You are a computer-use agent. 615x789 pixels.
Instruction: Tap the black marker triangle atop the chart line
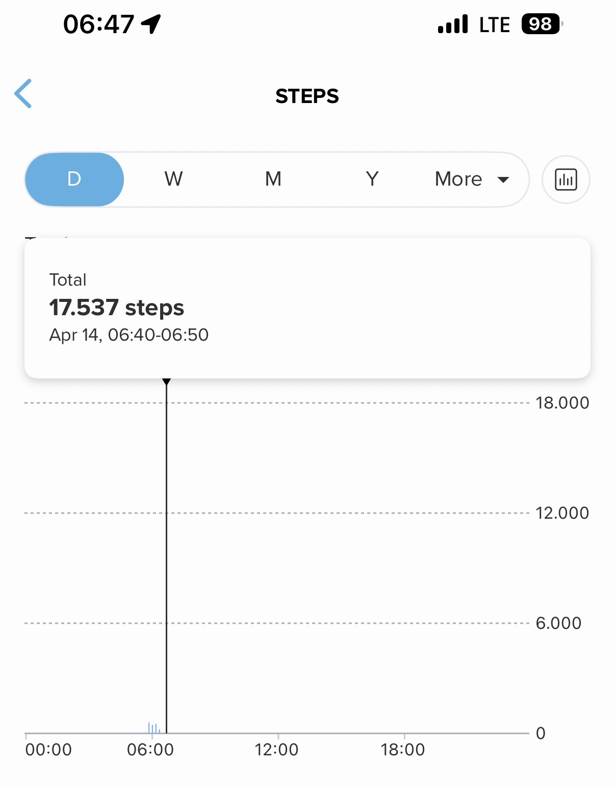(166, 381)
